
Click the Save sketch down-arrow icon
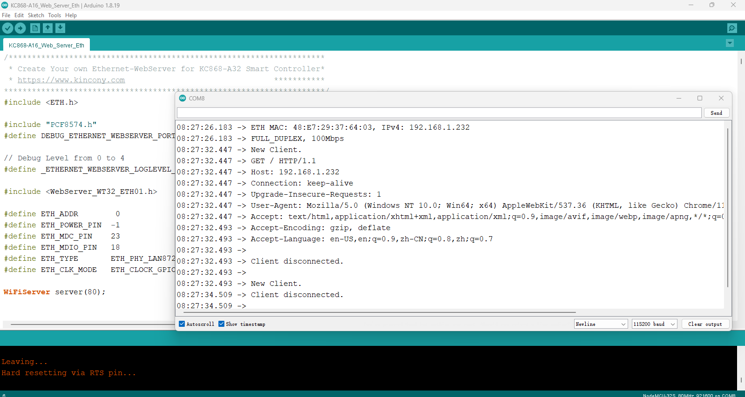click(x=60, y=28)
